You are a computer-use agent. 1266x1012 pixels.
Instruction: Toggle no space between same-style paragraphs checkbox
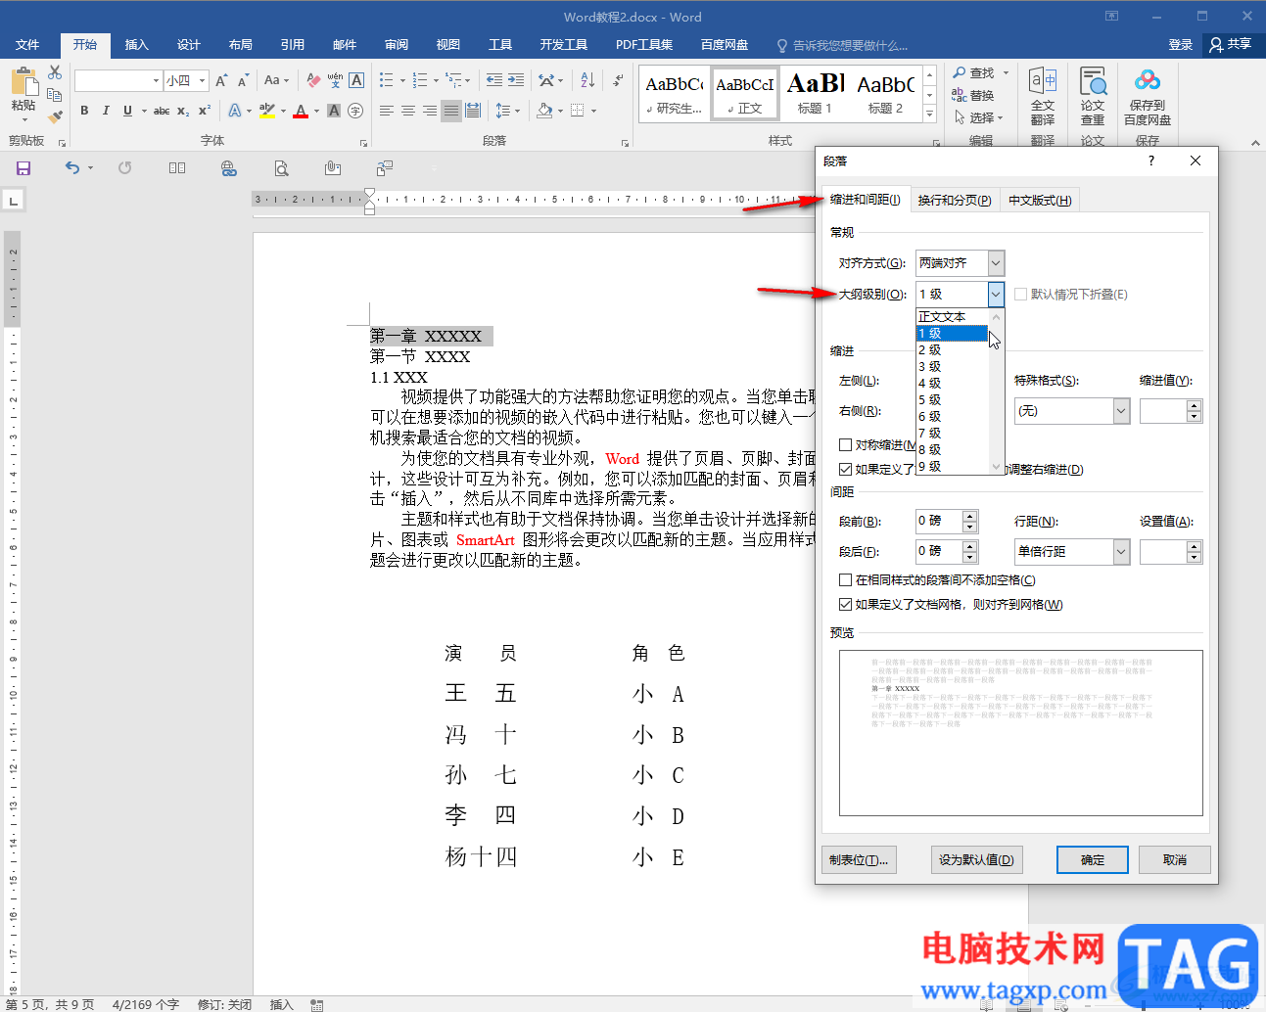845,579
